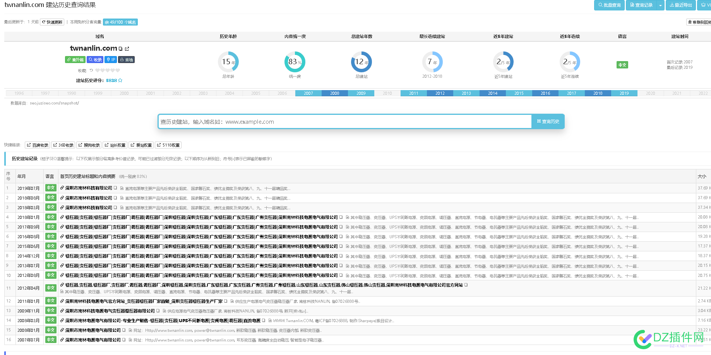Open 2018年08月 snapshot title link

[89, 198]
